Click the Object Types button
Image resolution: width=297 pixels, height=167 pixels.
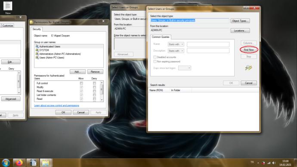click(x=240, y=21)
